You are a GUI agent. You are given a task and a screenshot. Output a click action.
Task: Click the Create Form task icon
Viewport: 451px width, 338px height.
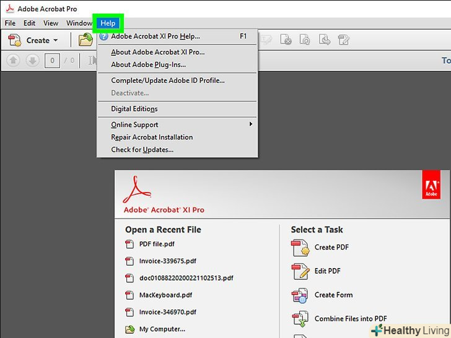300,295
